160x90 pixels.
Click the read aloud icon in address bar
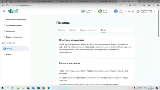[120, 5]
